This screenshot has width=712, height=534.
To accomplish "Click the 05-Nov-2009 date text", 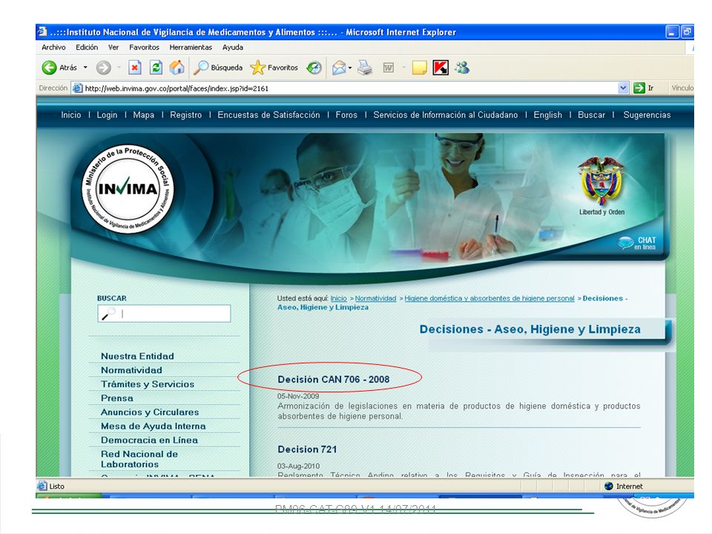I will click(298, 396).
